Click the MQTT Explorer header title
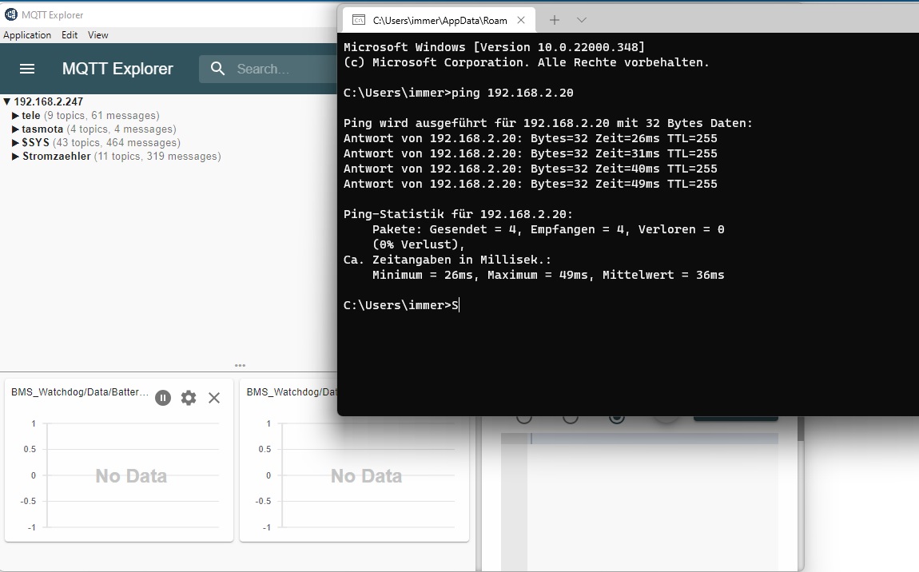919x572 pixels. (x=117, y=69)
